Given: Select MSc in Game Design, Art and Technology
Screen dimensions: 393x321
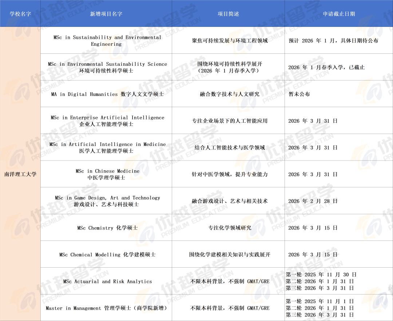Looking at the screenshot, I should click(x=107, y=201).
